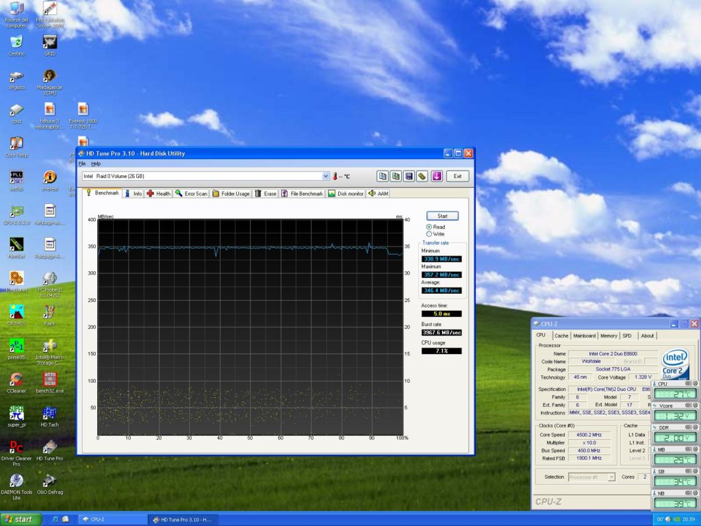
Task: Click the CPU-Z taskbar button
Action: (112, 519)
